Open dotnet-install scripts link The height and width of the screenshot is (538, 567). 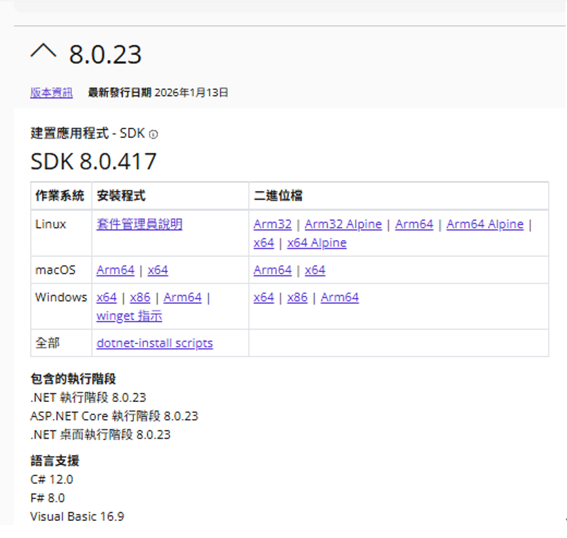(x=155, y=343)
